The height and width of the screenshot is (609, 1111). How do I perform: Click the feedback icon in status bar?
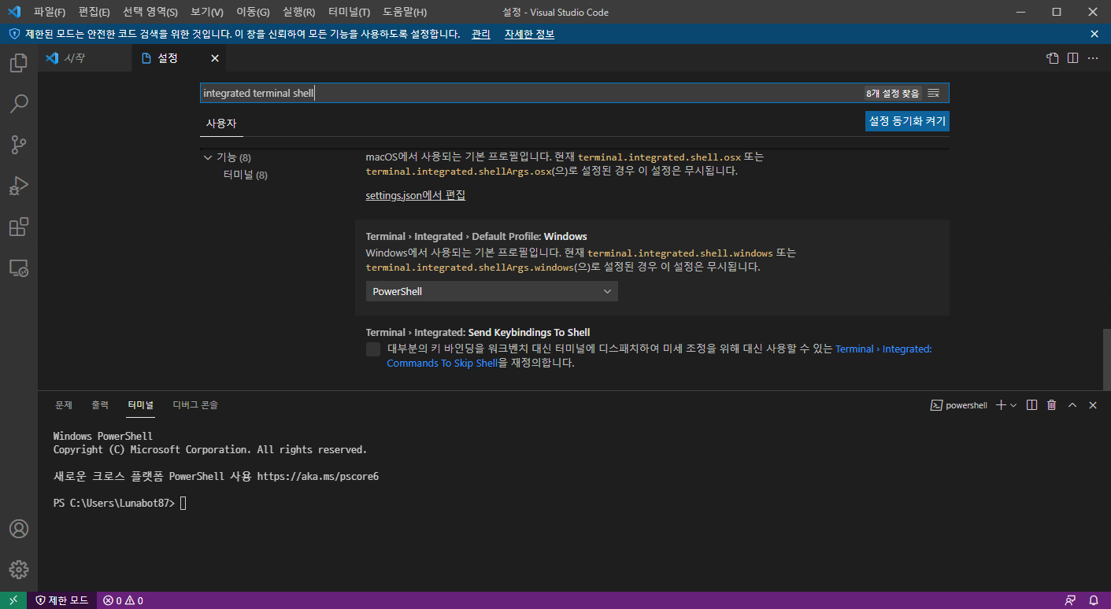(x=1070, y=600)
